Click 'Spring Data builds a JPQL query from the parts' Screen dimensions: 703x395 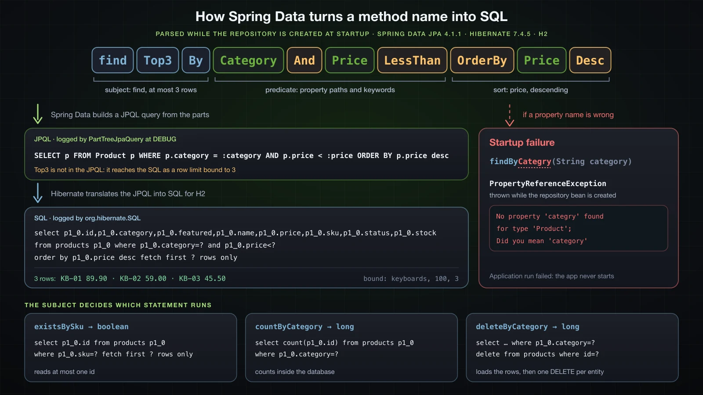coord(130,115)
